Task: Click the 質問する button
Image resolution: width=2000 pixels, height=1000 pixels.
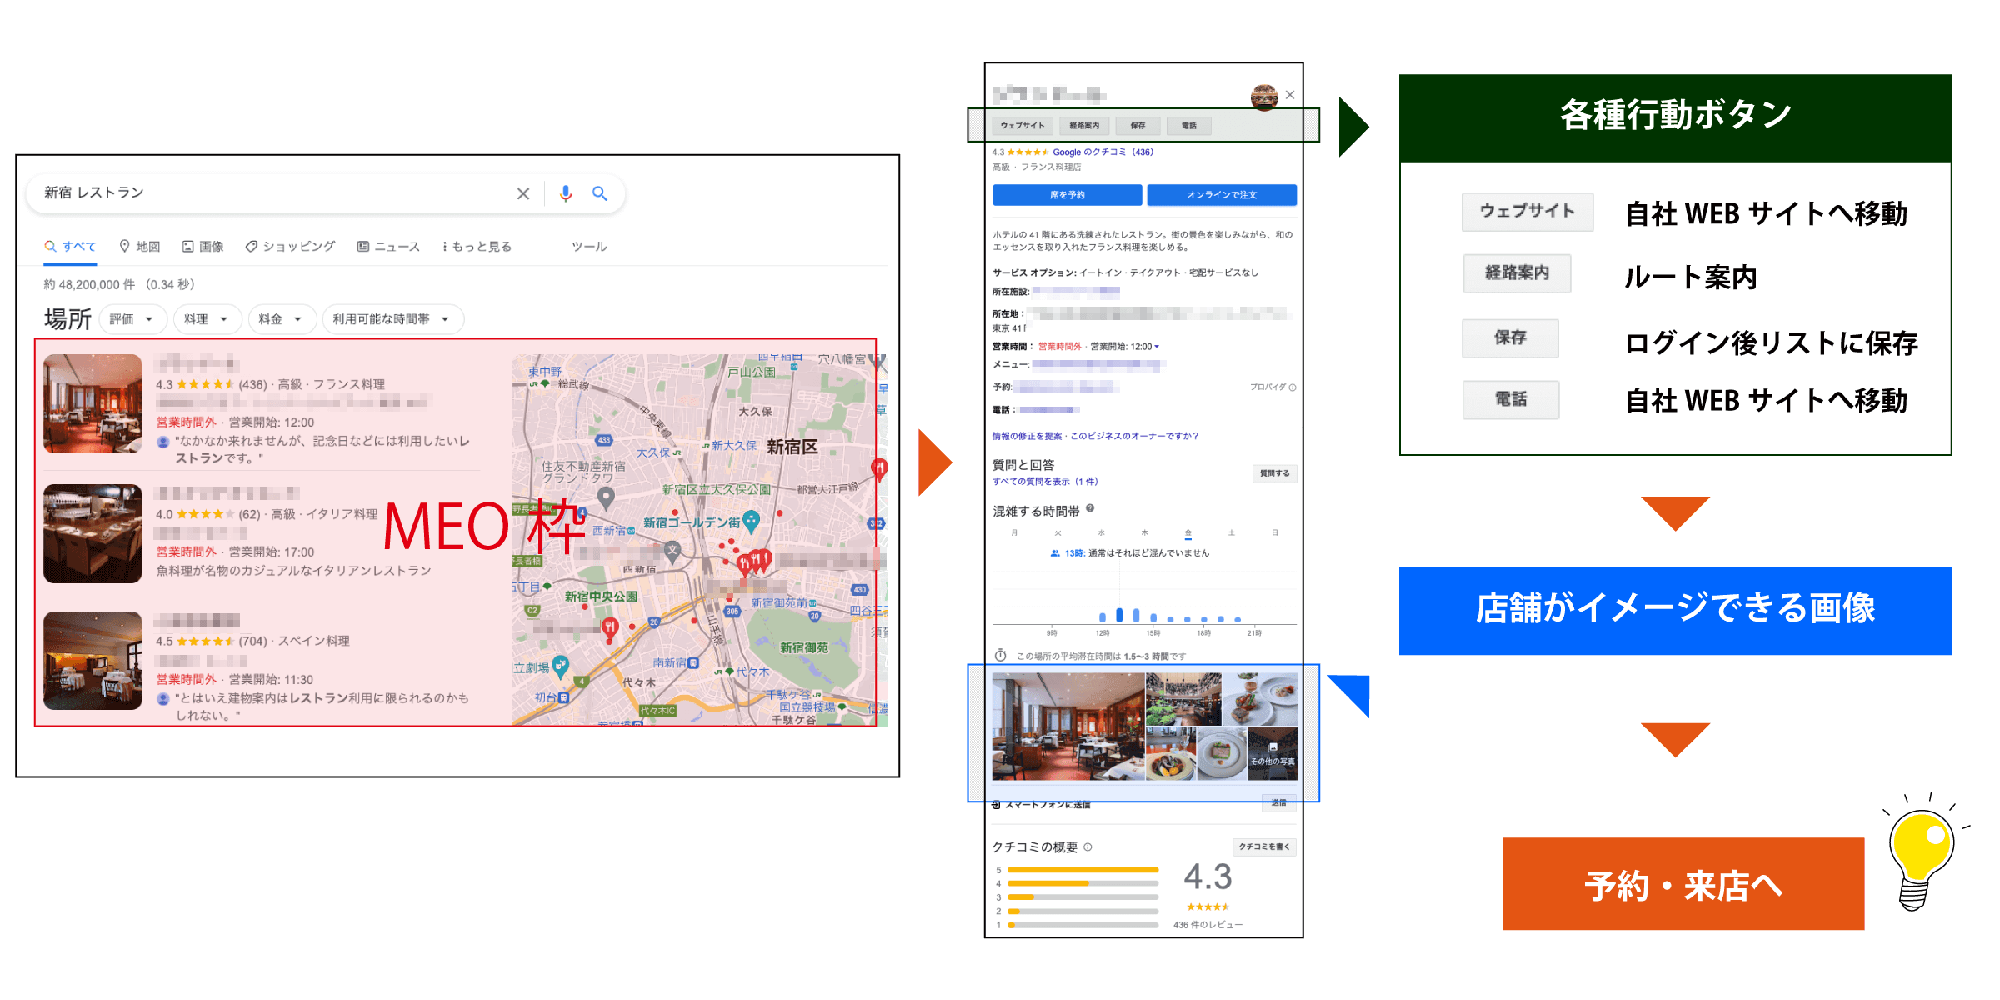Action: (x=1274, y=473)
